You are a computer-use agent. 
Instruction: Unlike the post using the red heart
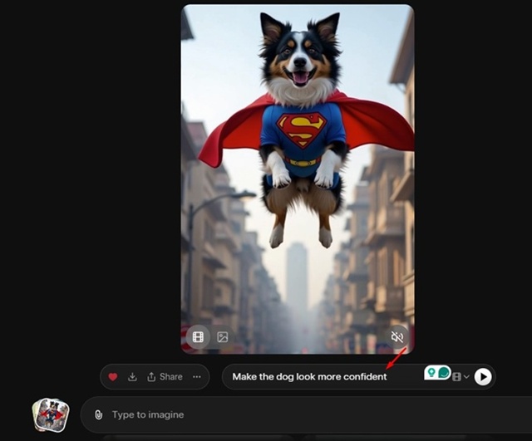[x=113, y=376]
